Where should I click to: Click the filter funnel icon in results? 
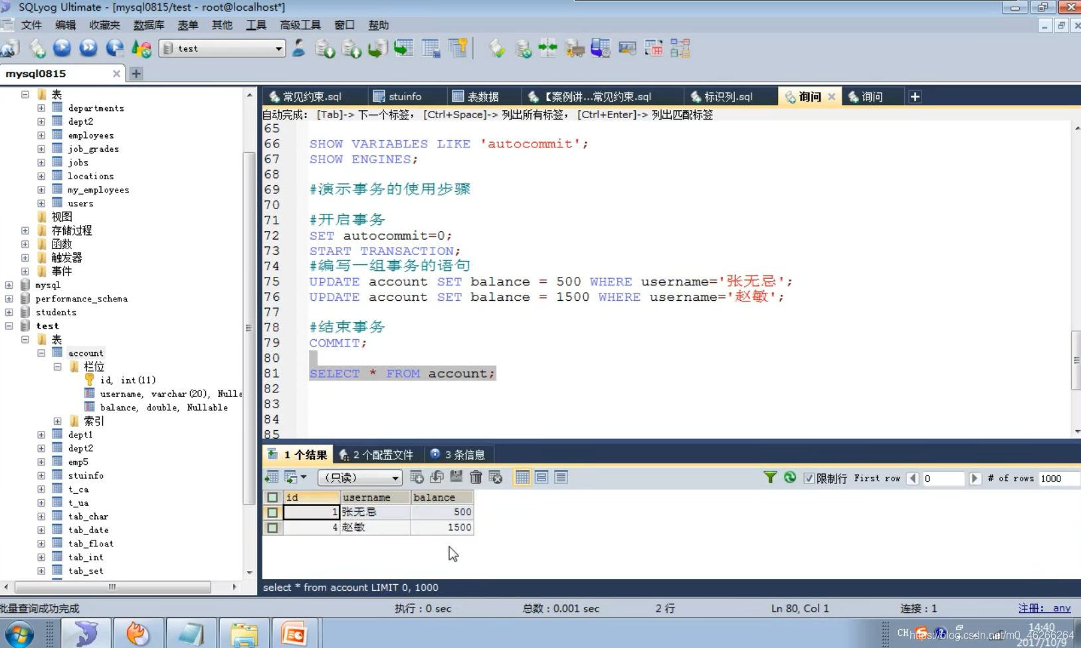click(x=770, y=477)
